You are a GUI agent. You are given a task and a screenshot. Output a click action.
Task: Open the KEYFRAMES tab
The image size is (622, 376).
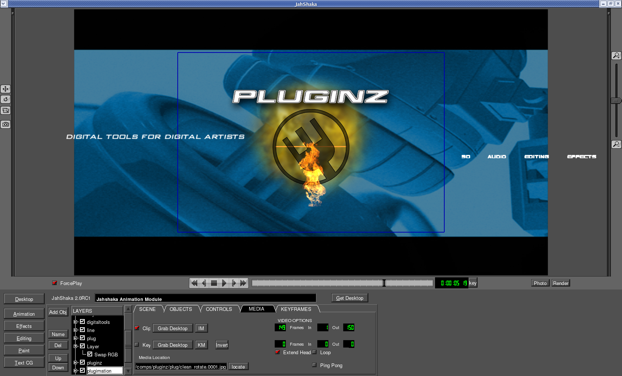296,309
